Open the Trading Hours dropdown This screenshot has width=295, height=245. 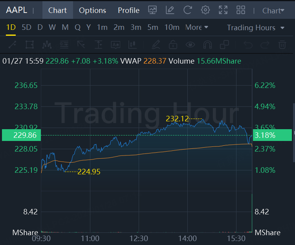point(256,28)
